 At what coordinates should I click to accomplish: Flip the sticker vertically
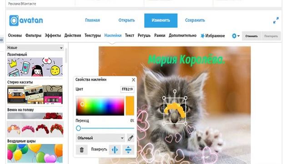click(128, 150)
